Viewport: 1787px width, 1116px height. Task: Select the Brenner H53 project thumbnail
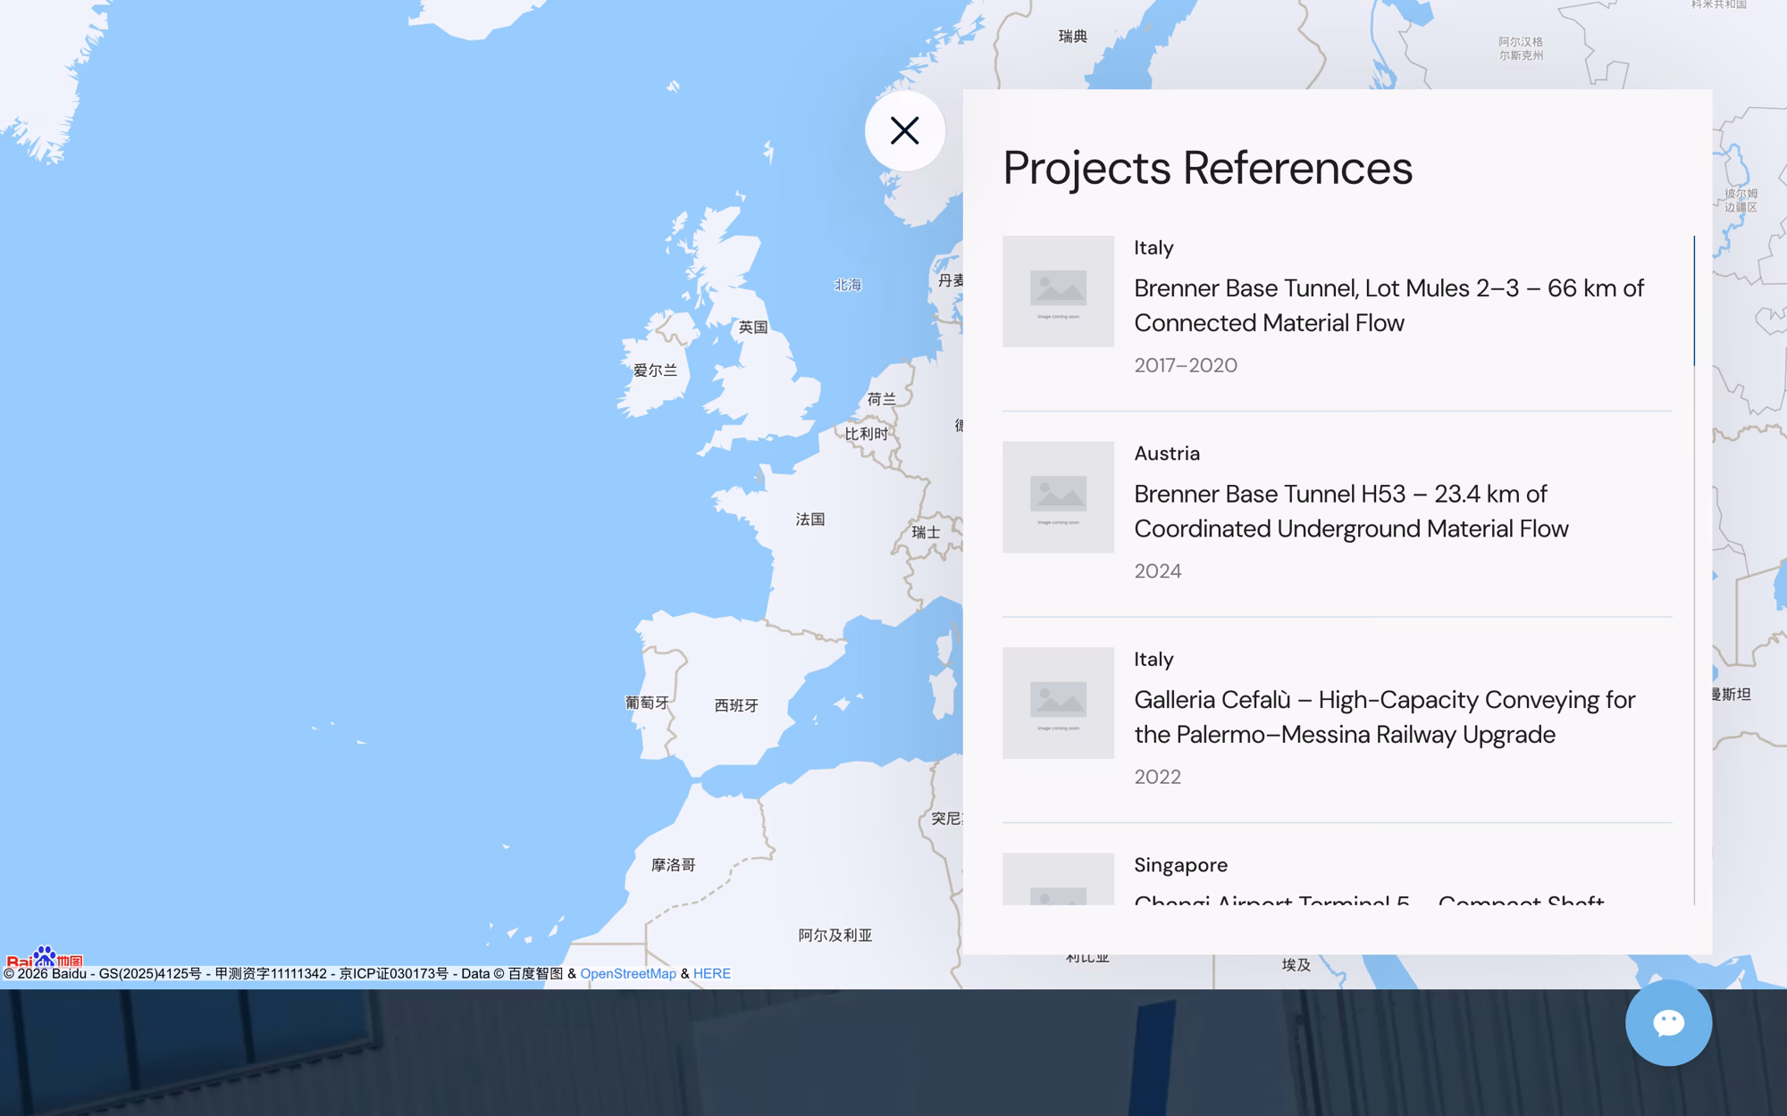click(x=1058, y=497)
